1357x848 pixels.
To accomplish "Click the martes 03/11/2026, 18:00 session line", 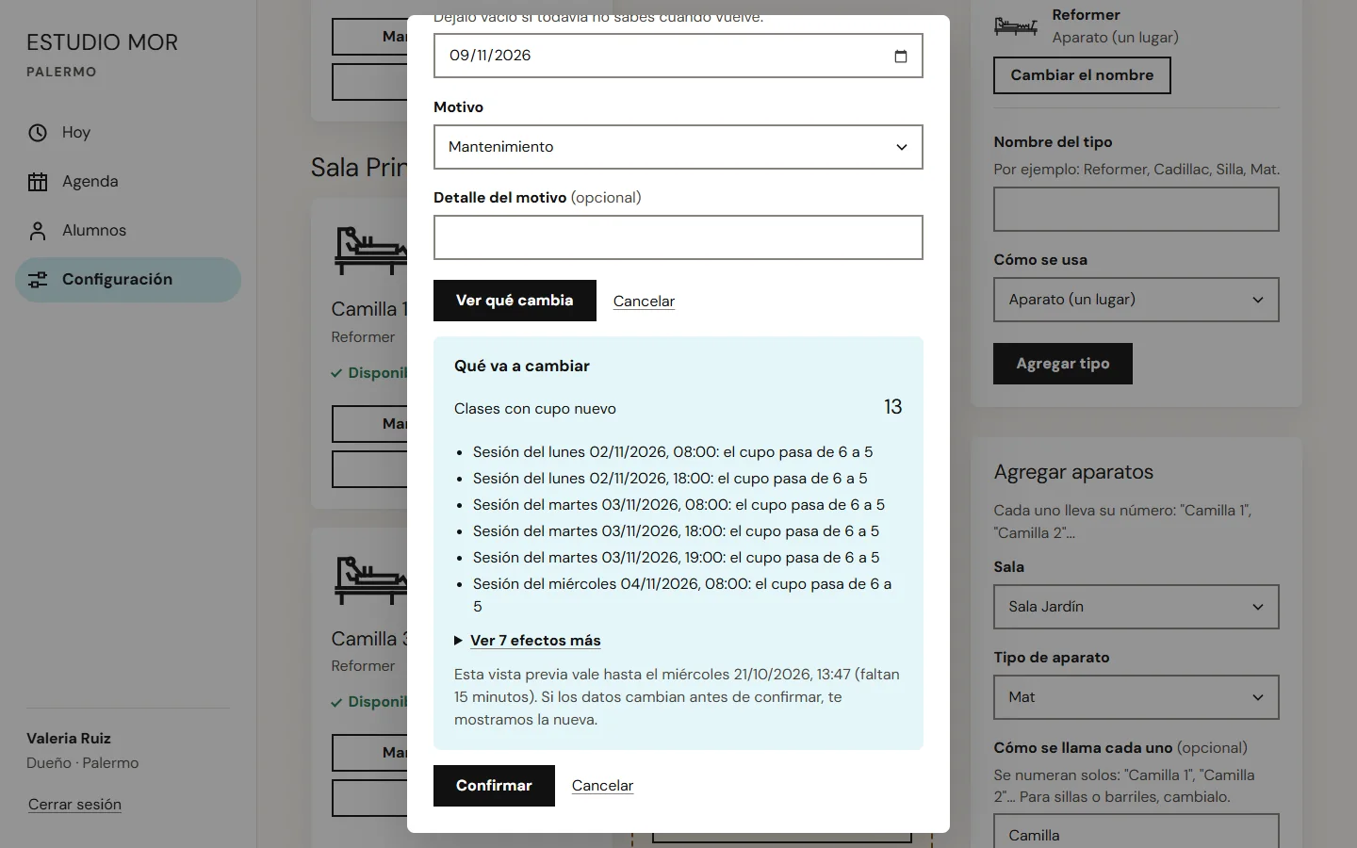I will 676,531.
